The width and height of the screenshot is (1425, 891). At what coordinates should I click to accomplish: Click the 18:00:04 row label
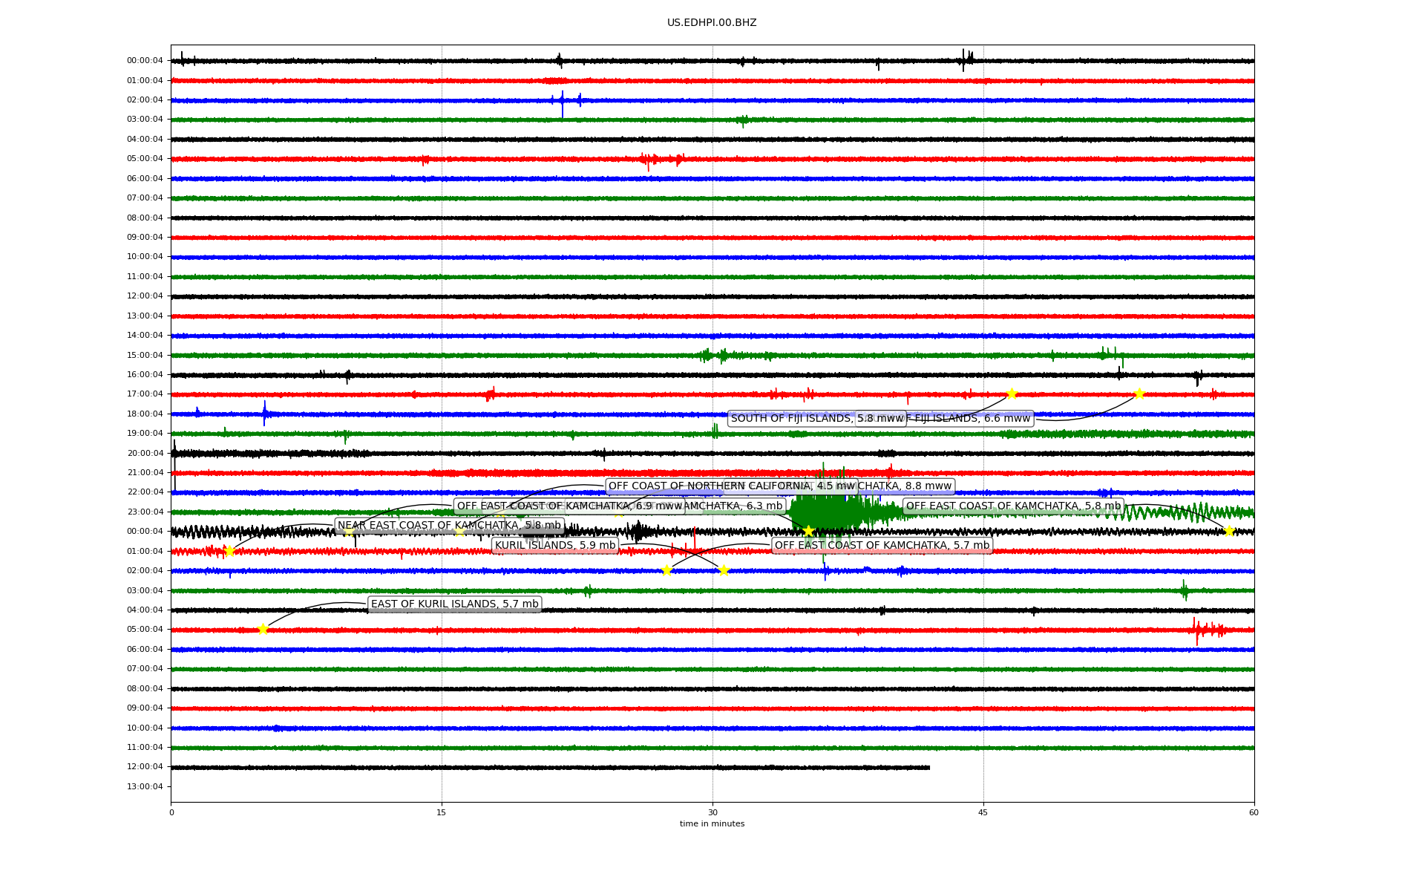click(145, 414)
